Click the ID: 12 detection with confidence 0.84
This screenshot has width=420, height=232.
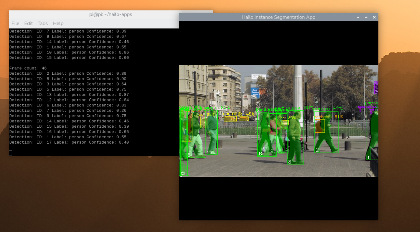[69, 100]
